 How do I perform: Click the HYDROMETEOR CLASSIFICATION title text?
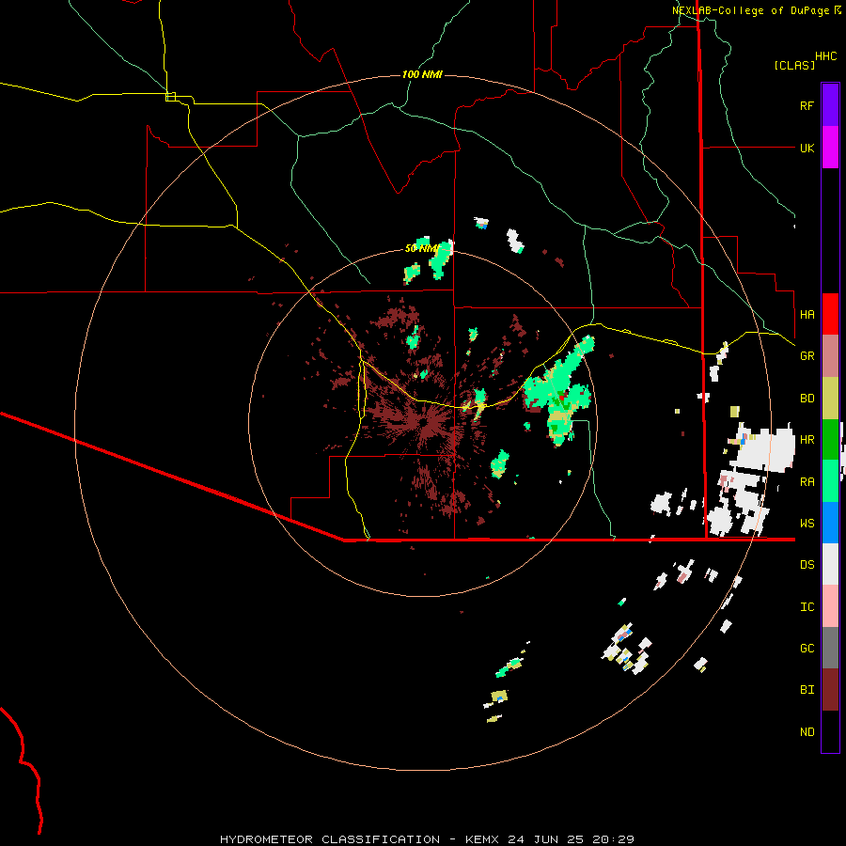[x=330, y=839]
